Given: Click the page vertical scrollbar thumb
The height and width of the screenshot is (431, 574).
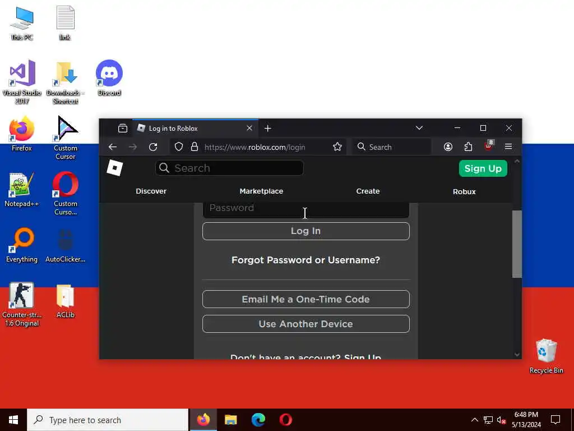Looking at the screenshot, I should [x=517, y=244].
